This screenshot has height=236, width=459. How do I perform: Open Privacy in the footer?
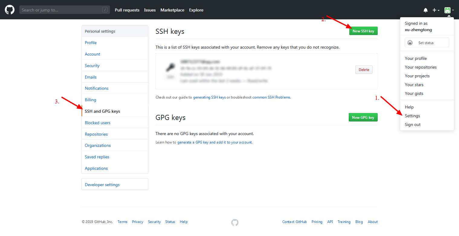pos(137,222)
